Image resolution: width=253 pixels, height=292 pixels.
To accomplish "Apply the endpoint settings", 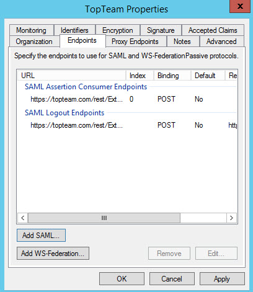I will point(222,279).
